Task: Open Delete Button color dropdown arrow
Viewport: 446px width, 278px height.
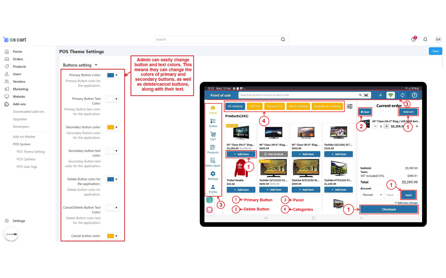Action: coord(116,179)
